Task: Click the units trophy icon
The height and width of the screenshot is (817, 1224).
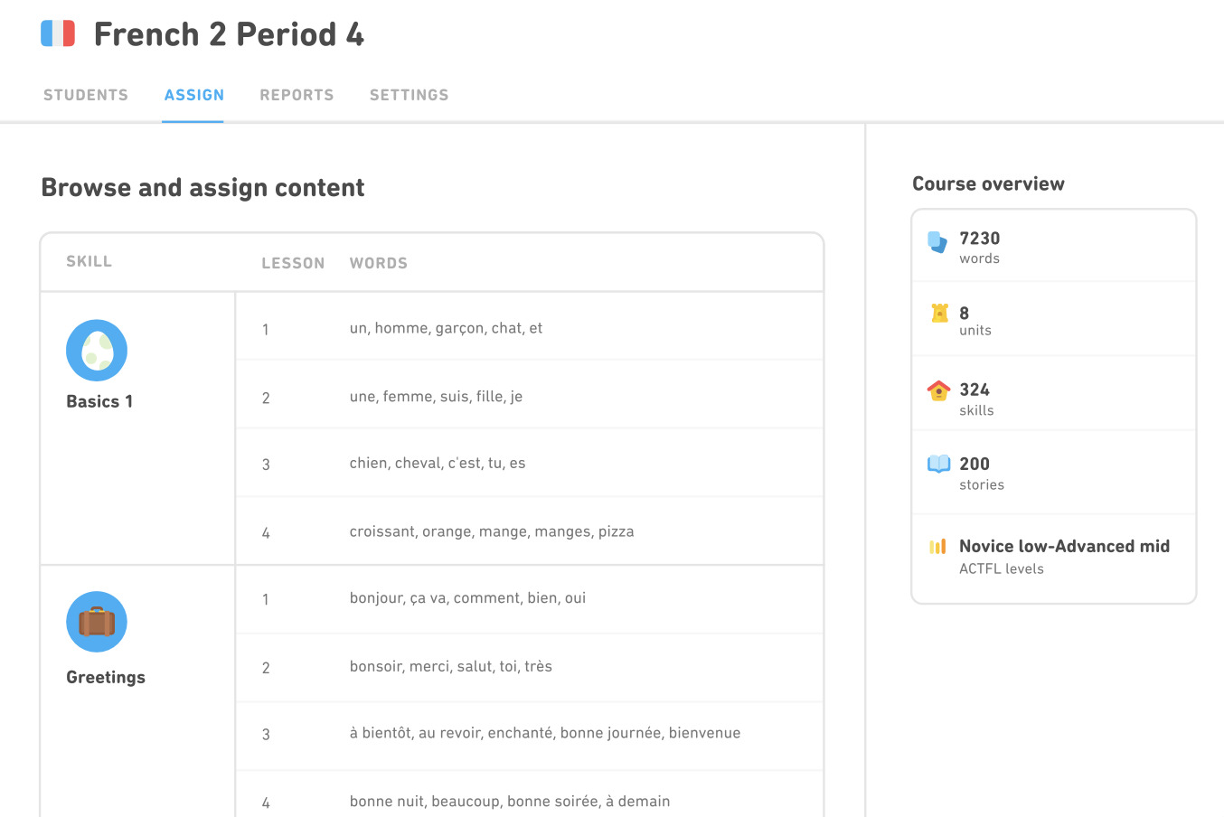Action: point(937,315)
